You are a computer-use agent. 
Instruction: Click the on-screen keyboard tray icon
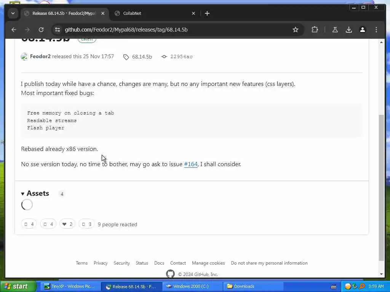(334, 287)
